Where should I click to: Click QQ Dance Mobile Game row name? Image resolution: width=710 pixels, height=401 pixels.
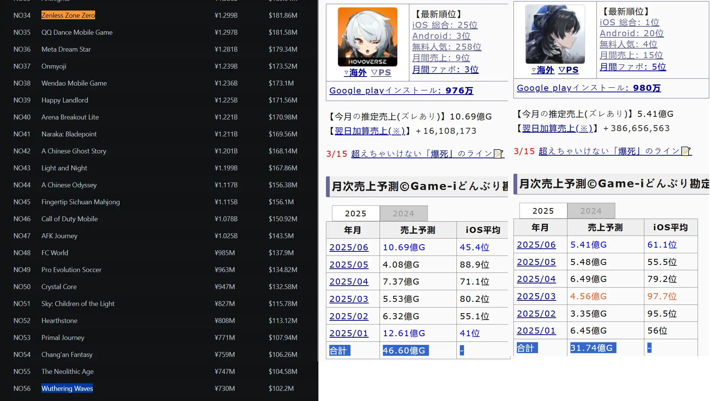click(x=77, y=32)
